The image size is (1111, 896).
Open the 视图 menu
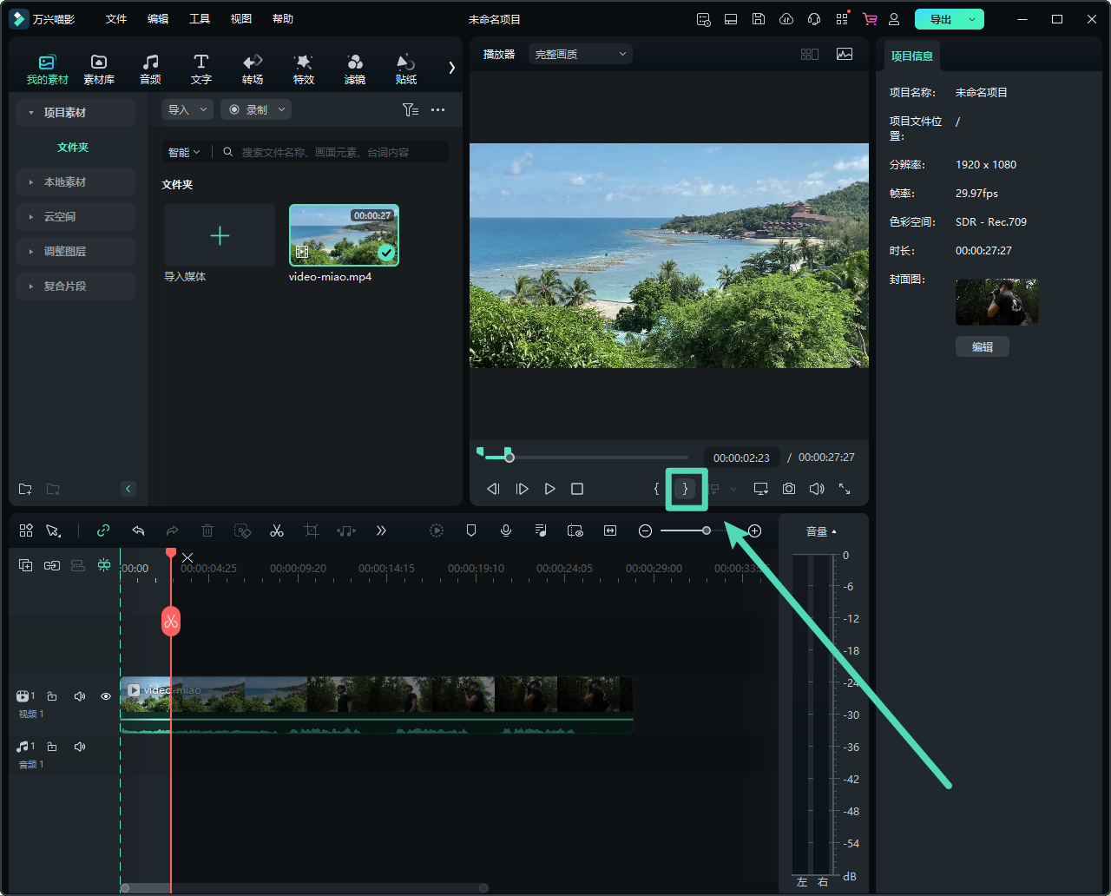pos(241,19)
